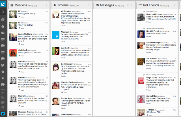Open Details for the Lori Smith tweet
The height and width of the screenshot is (117, 181).
63,58
